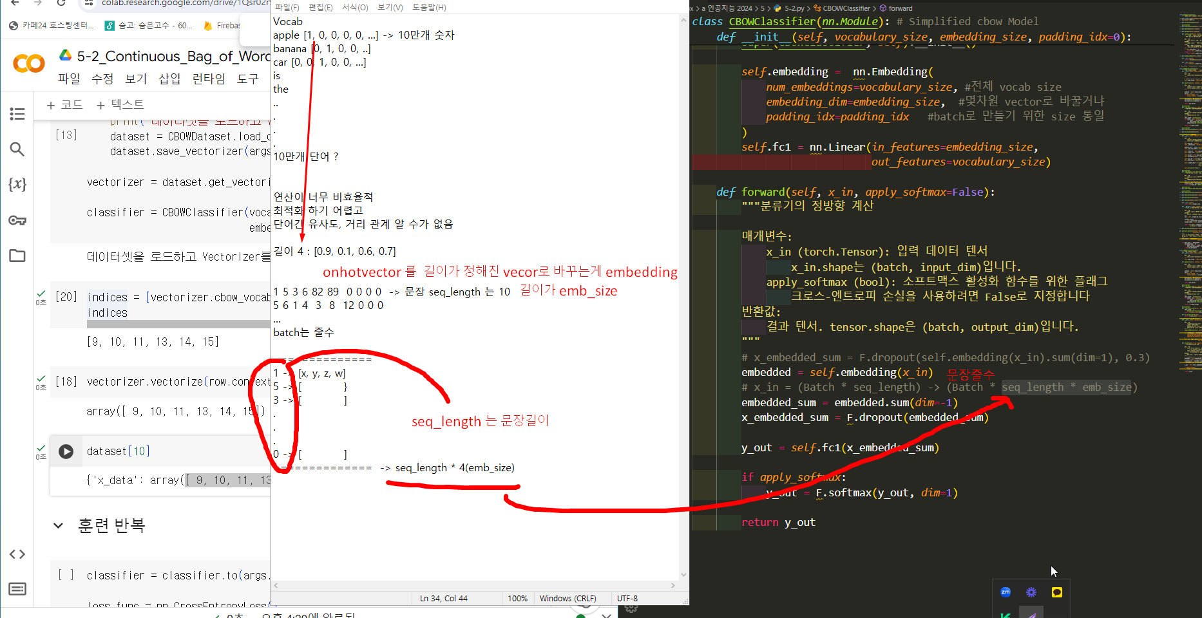This screenshot has height=618, width=1202.
Task: Click the forward breadcrumb in editor
Action: [896, 8]
